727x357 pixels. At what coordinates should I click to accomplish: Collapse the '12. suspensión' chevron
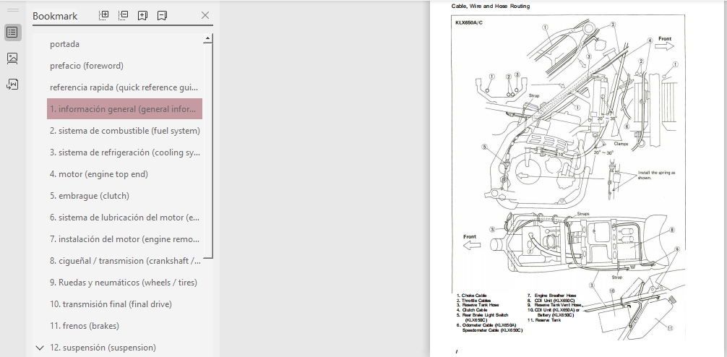40,348
